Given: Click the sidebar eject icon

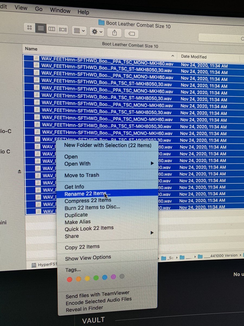Looking at the screenshot, I should (20, 171).
